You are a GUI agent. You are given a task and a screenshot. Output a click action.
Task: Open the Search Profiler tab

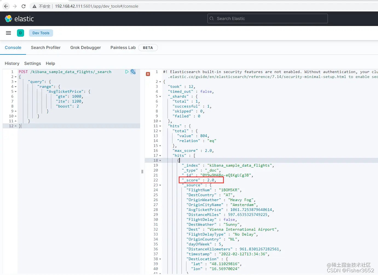click(x=46, y=47)
